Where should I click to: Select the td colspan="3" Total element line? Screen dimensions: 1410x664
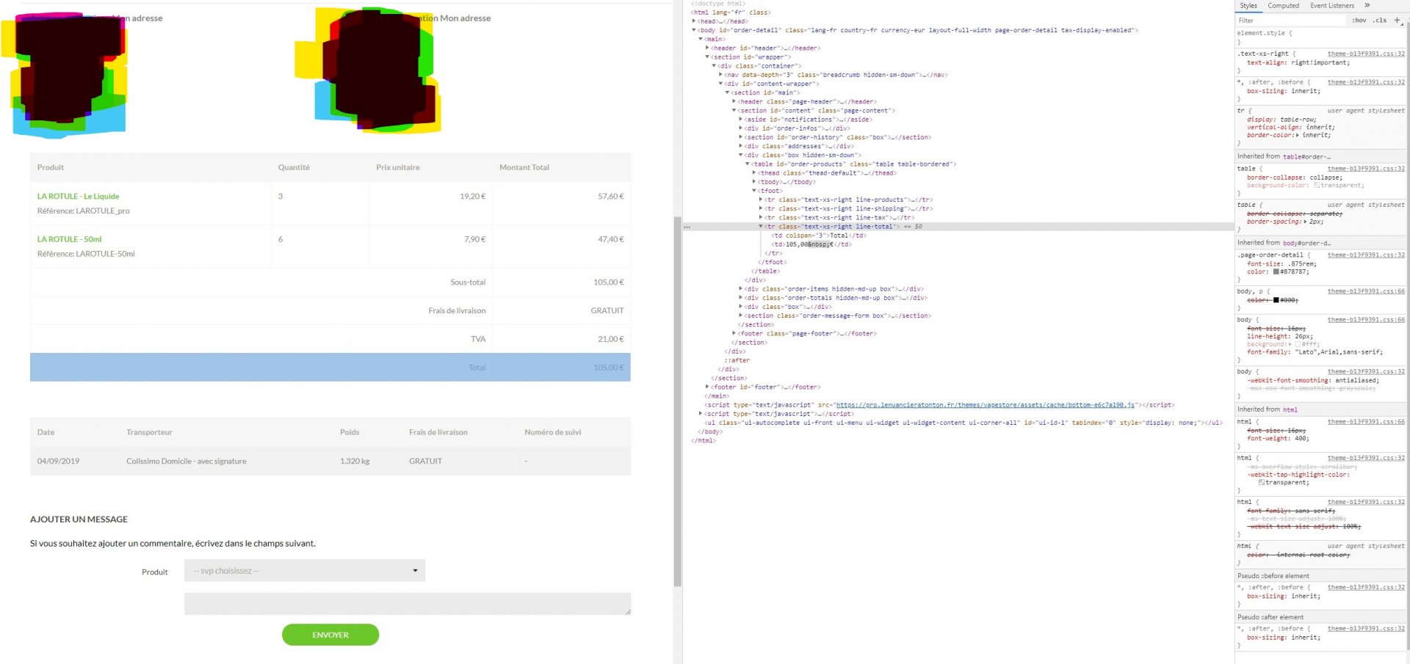point(819,236)
